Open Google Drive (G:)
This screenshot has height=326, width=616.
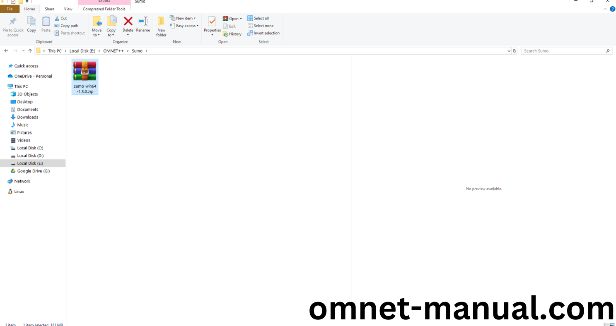click(33, 171)
